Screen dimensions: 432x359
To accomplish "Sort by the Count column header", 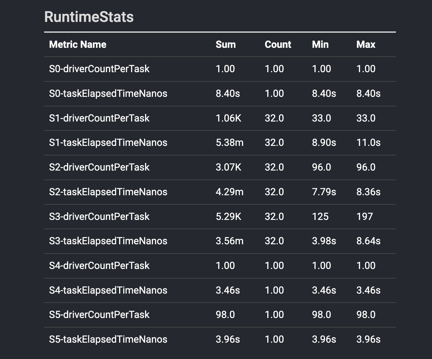I will [277, 44].
